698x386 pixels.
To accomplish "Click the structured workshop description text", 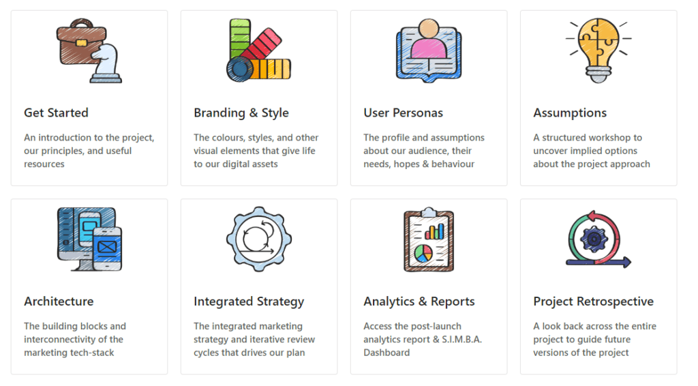I will coord(592,151).
